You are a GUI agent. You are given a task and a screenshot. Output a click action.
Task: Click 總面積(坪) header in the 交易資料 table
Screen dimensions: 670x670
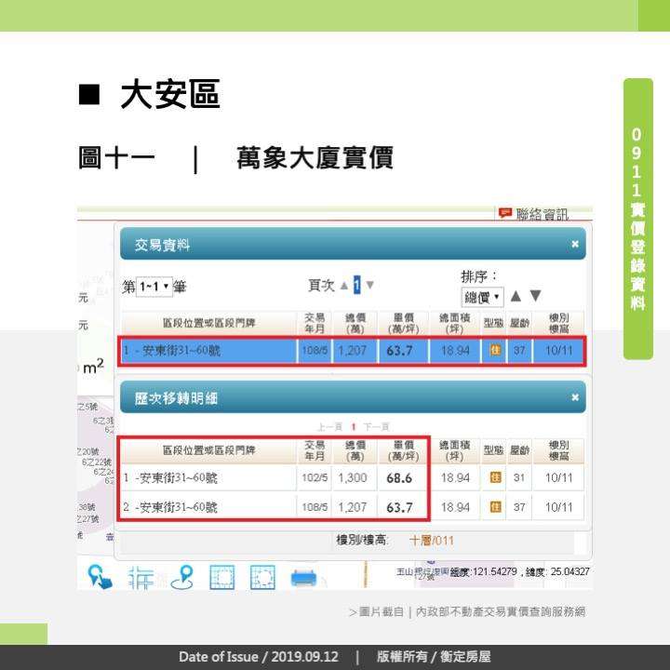pos(455,324)
